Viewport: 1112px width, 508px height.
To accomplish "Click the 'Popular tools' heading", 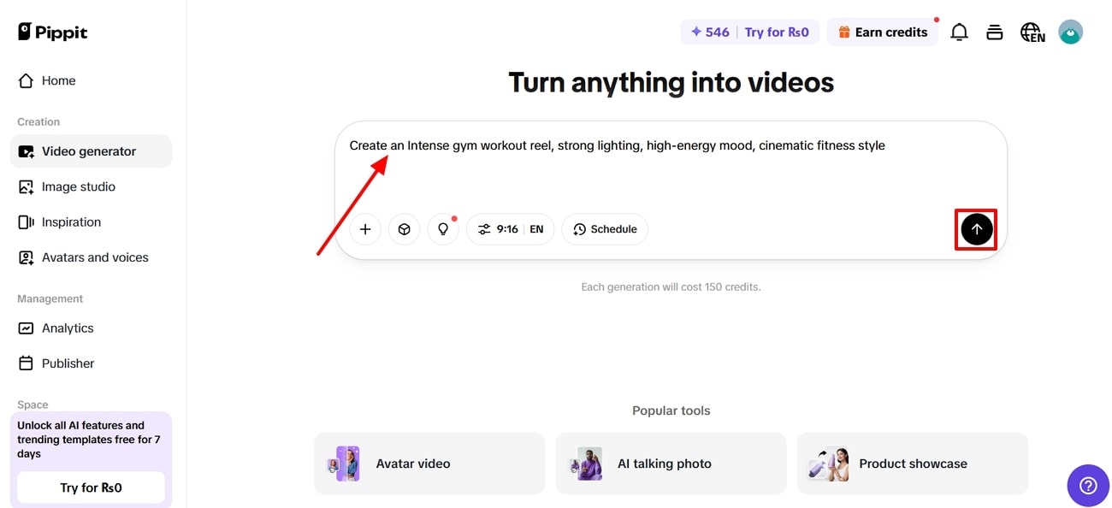I will click(671, 411).
